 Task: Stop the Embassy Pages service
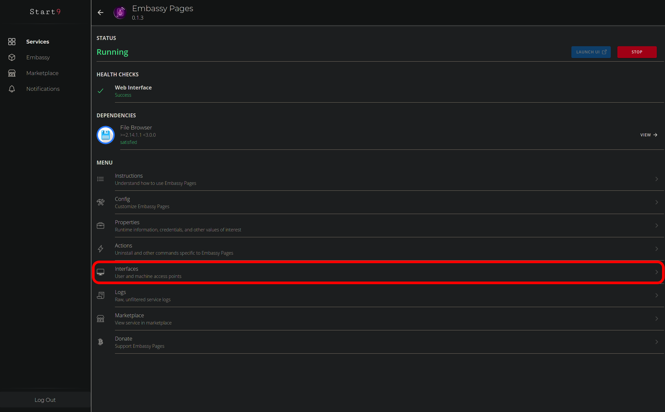tap(637, 52)
